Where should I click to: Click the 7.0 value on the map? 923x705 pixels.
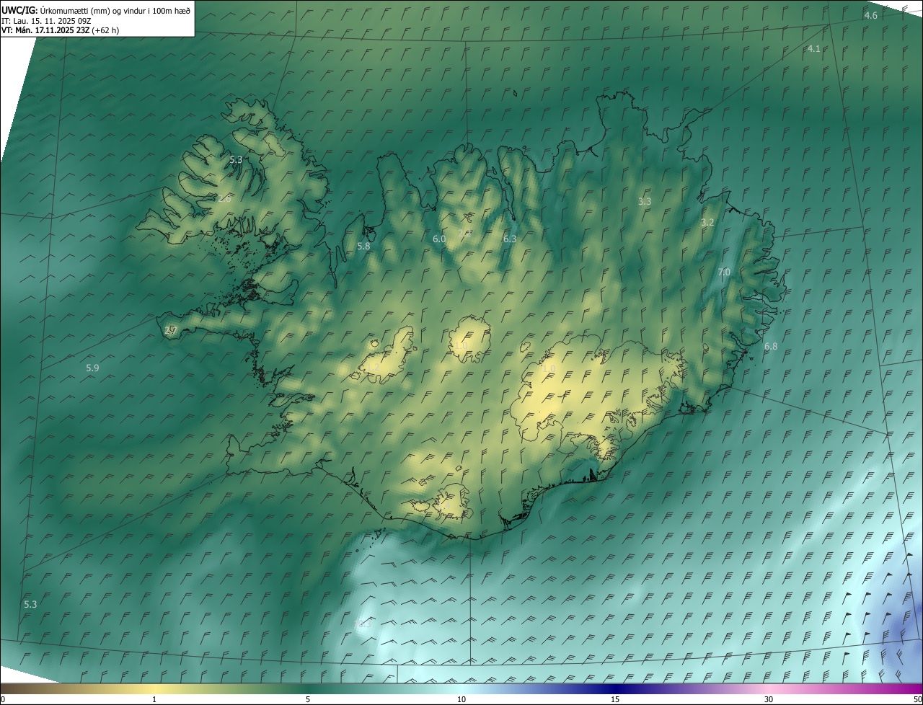[x=724, y=272]
